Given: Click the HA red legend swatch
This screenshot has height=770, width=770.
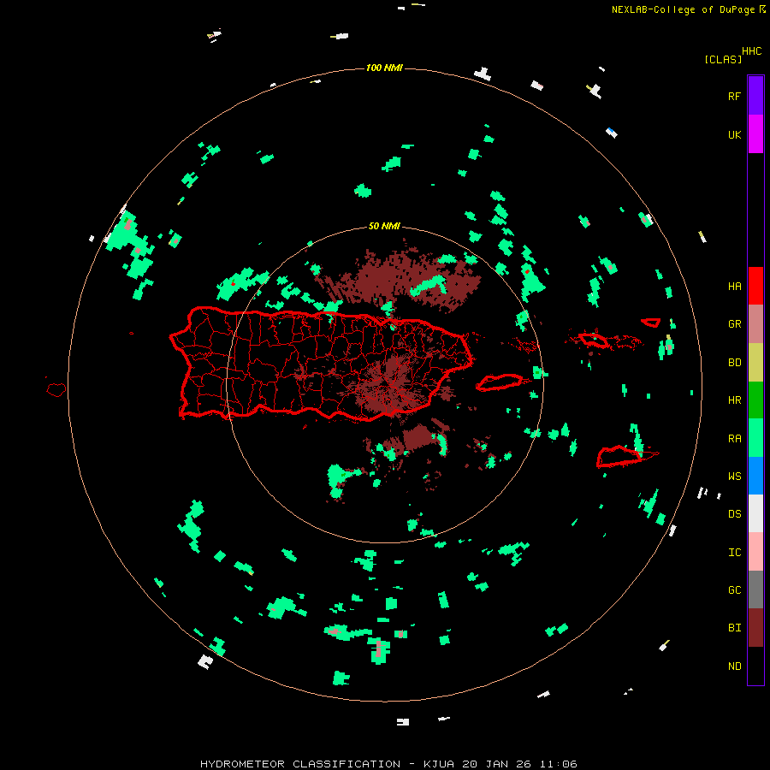Looking at the screenshot, I should click(755, 286).
